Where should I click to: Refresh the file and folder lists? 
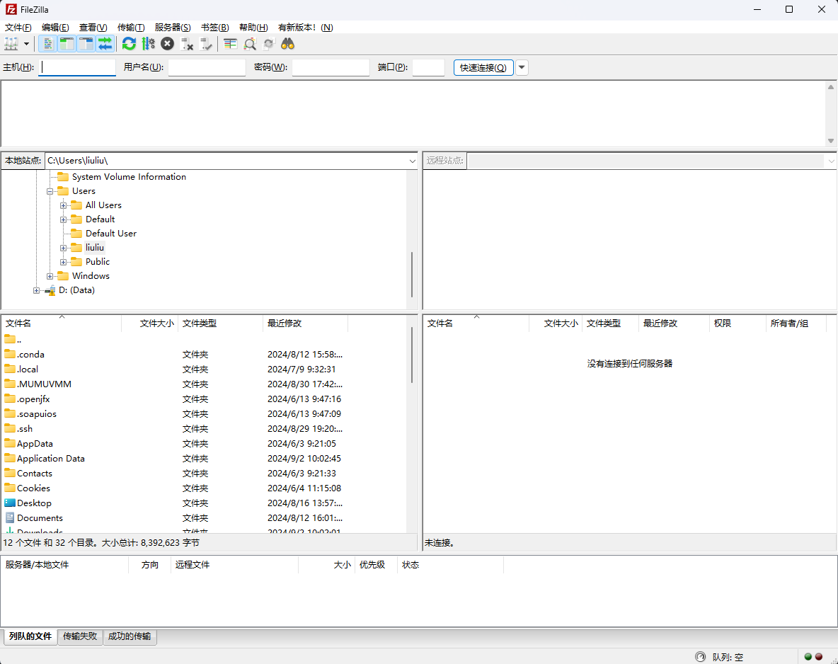[129, 44]
